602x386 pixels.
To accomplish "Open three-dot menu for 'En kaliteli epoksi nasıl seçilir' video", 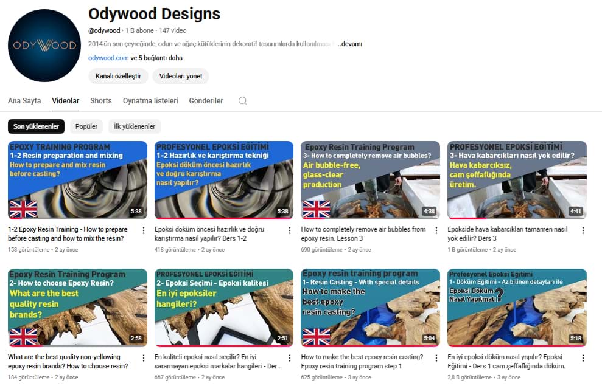I will (x=290, y=357).
